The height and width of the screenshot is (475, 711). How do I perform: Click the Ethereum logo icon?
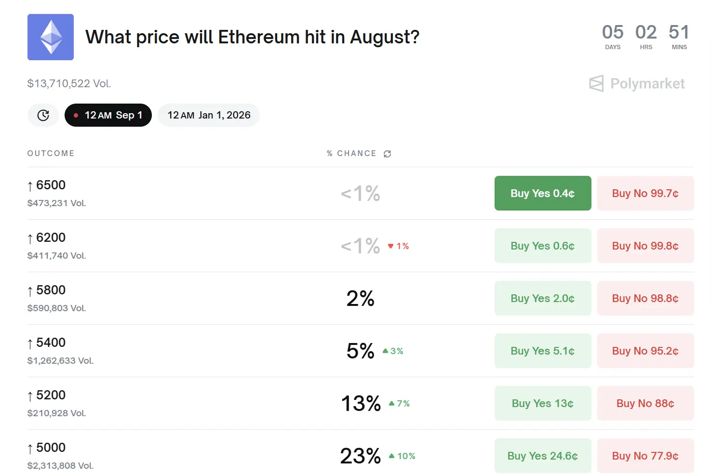click(51, 37)
